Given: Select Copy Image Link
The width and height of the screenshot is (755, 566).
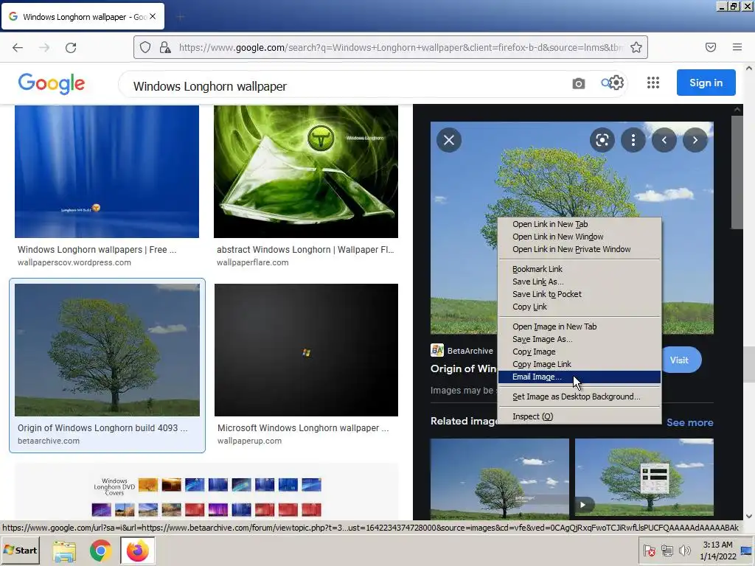Looking at the screenshot, I should [580, 364].
